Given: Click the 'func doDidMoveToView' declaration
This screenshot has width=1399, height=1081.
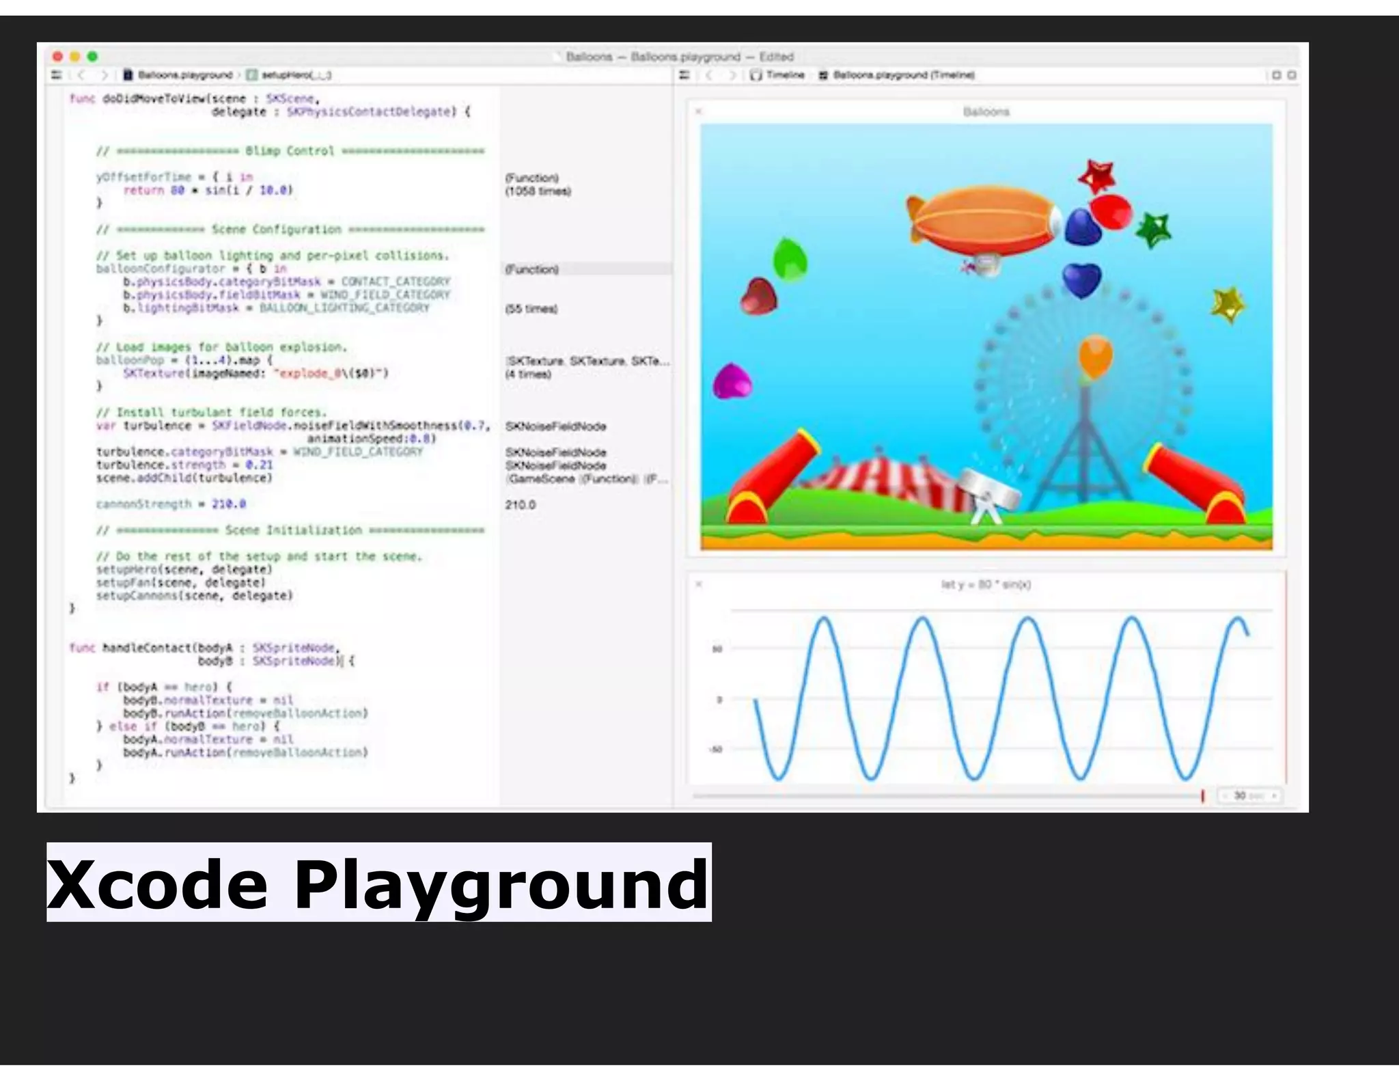Looking at the screenshot, I should [x=194, y=98].
